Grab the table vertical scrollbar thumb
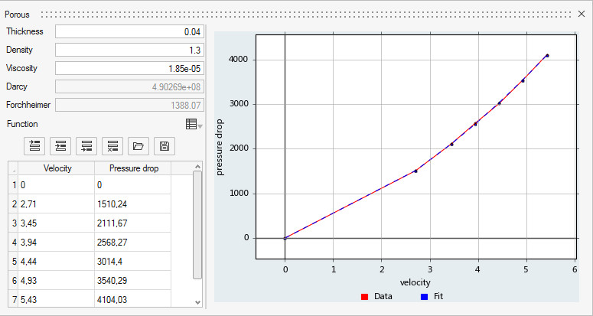 197,225
